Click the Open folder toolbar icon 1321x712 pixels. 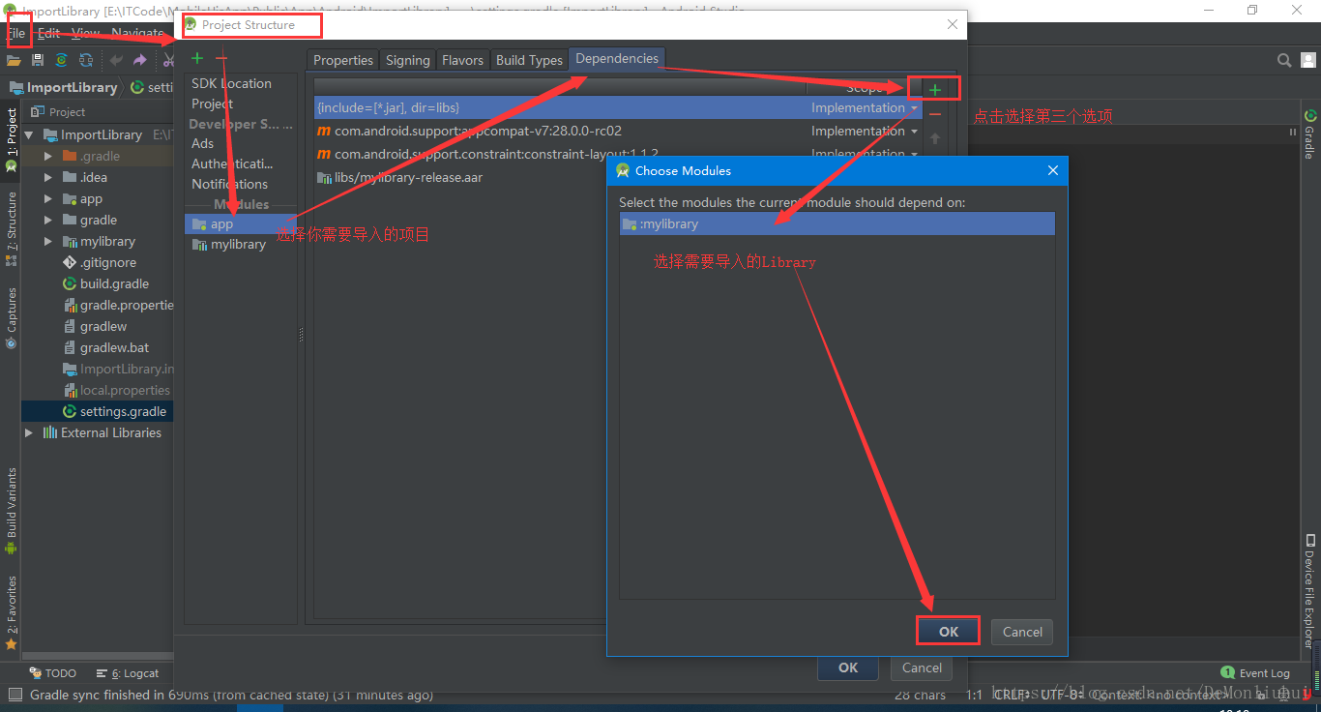click(13, 60)
